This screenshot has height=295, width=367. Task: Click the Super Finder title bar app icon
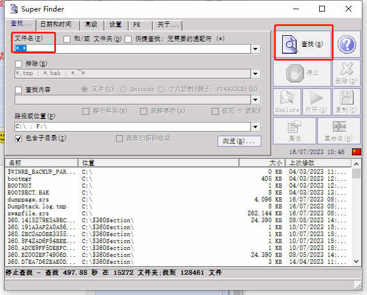pos(14,9)
